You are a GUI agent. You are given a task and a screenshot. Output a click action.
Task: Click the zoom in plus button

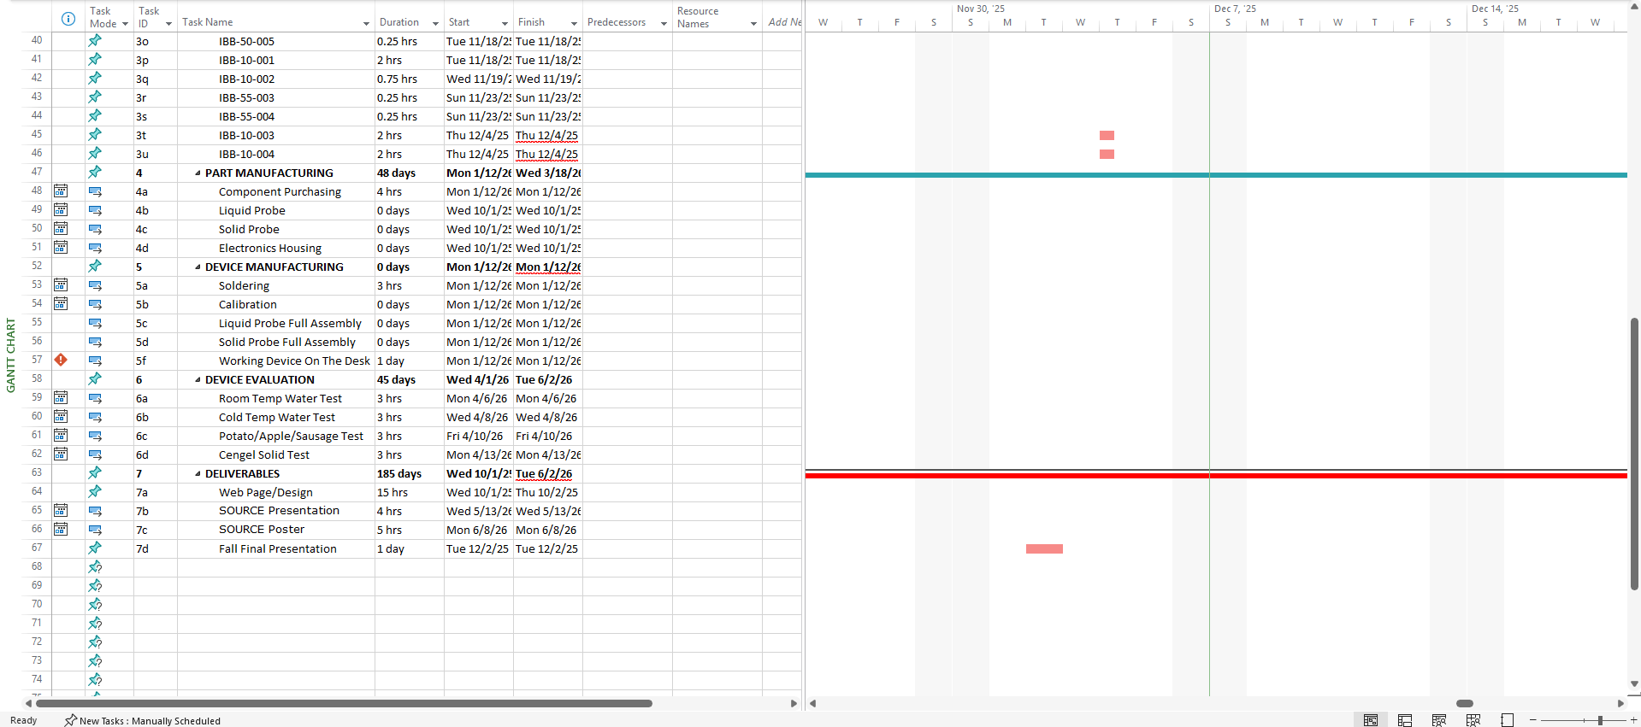pos(1633,720)
